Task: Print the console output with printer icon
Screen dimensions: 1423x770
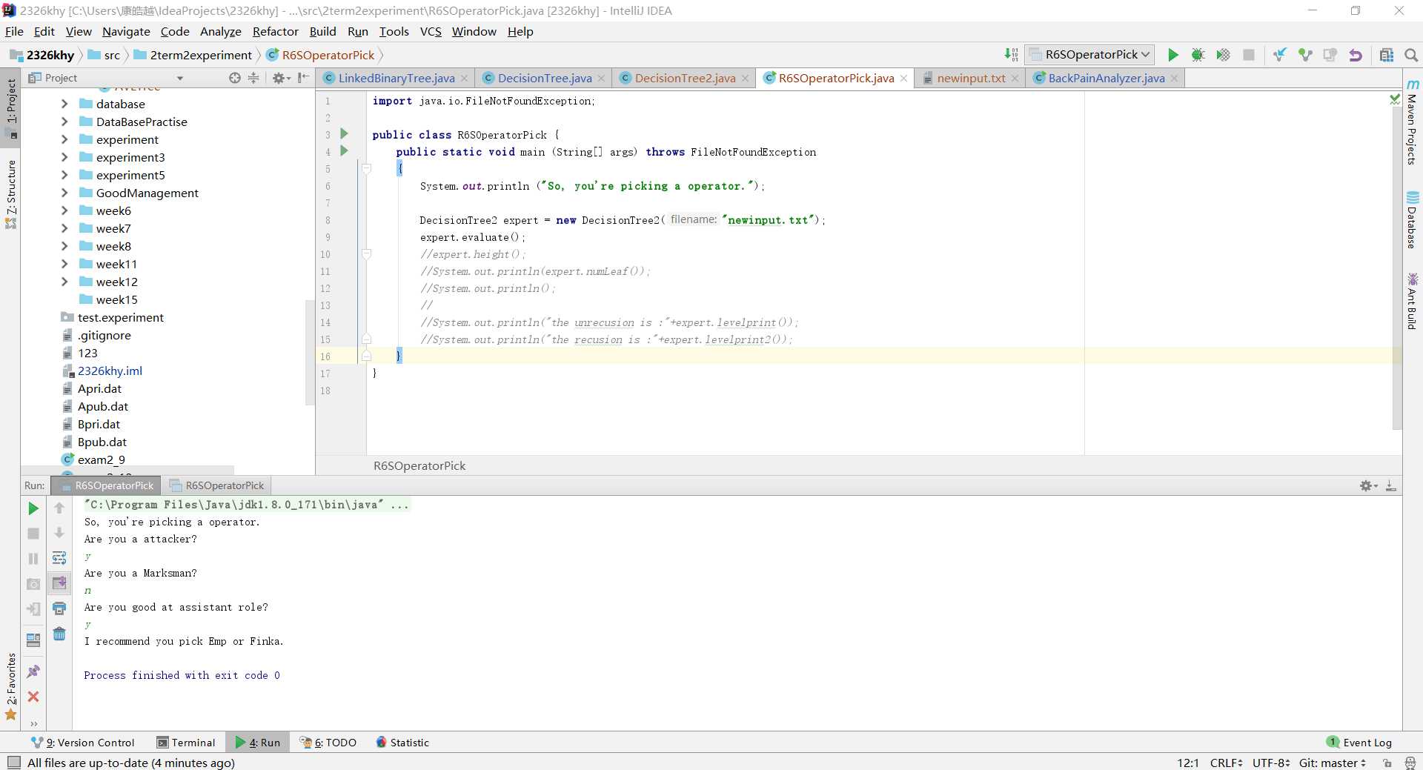Action: [x=59, y=609]
